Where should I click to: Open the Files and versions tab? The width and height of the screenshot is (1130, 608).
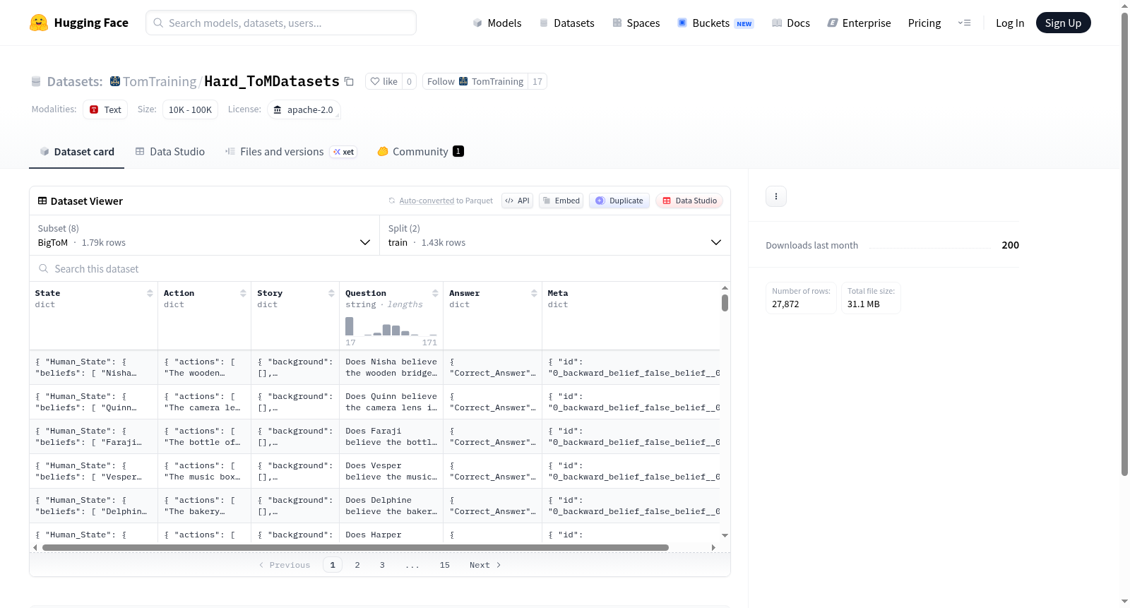[x=291, y=151]
